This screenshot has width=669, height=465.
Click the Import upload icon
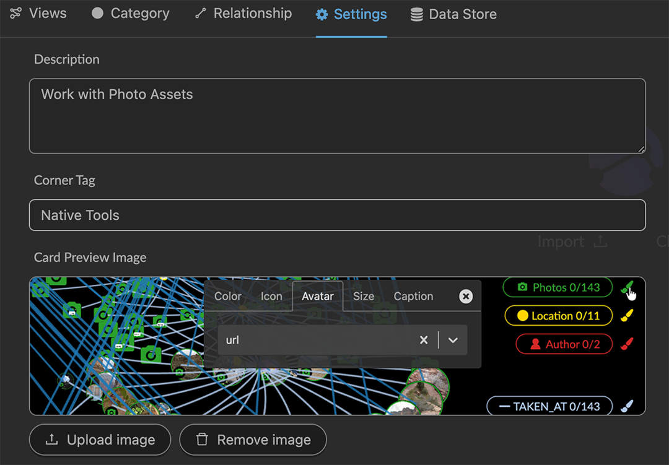click(600, 241)
